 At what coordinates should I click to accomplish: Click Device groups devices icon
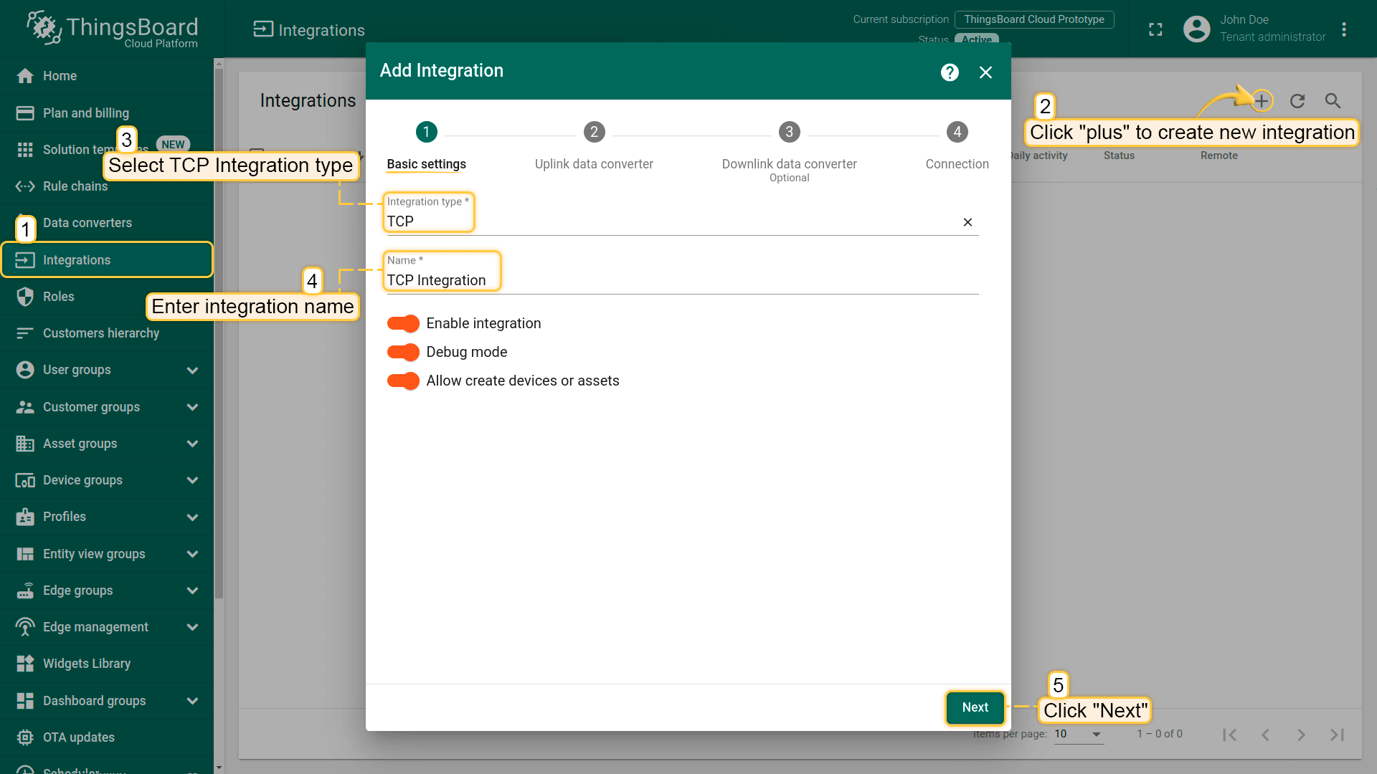25,480
